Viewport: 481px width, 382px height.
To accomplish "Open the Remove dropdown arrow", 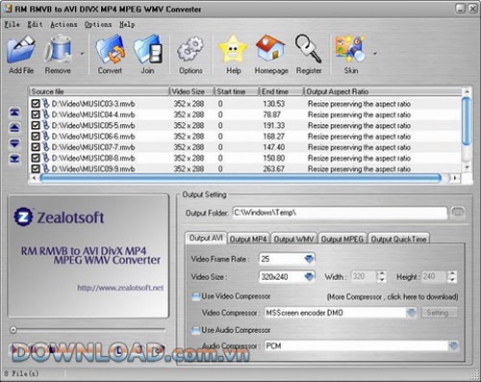I will [82, 54].
